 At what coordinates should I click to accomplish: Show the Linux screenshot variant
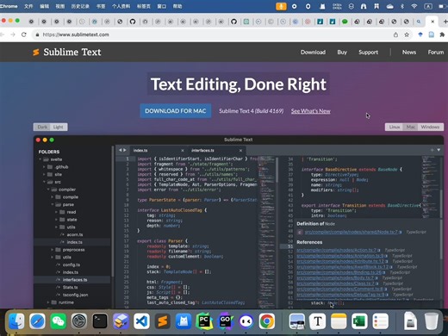click(x=395, y=127)
